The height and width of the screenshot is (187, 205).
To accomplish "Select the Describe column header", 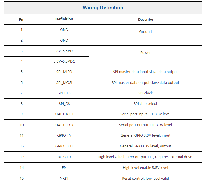I will click(x=145, y=20).
